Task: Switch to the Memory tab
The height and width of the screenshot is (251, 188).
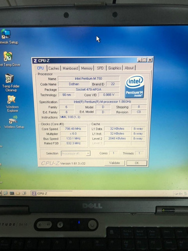Action: click(x=87, y=68)
